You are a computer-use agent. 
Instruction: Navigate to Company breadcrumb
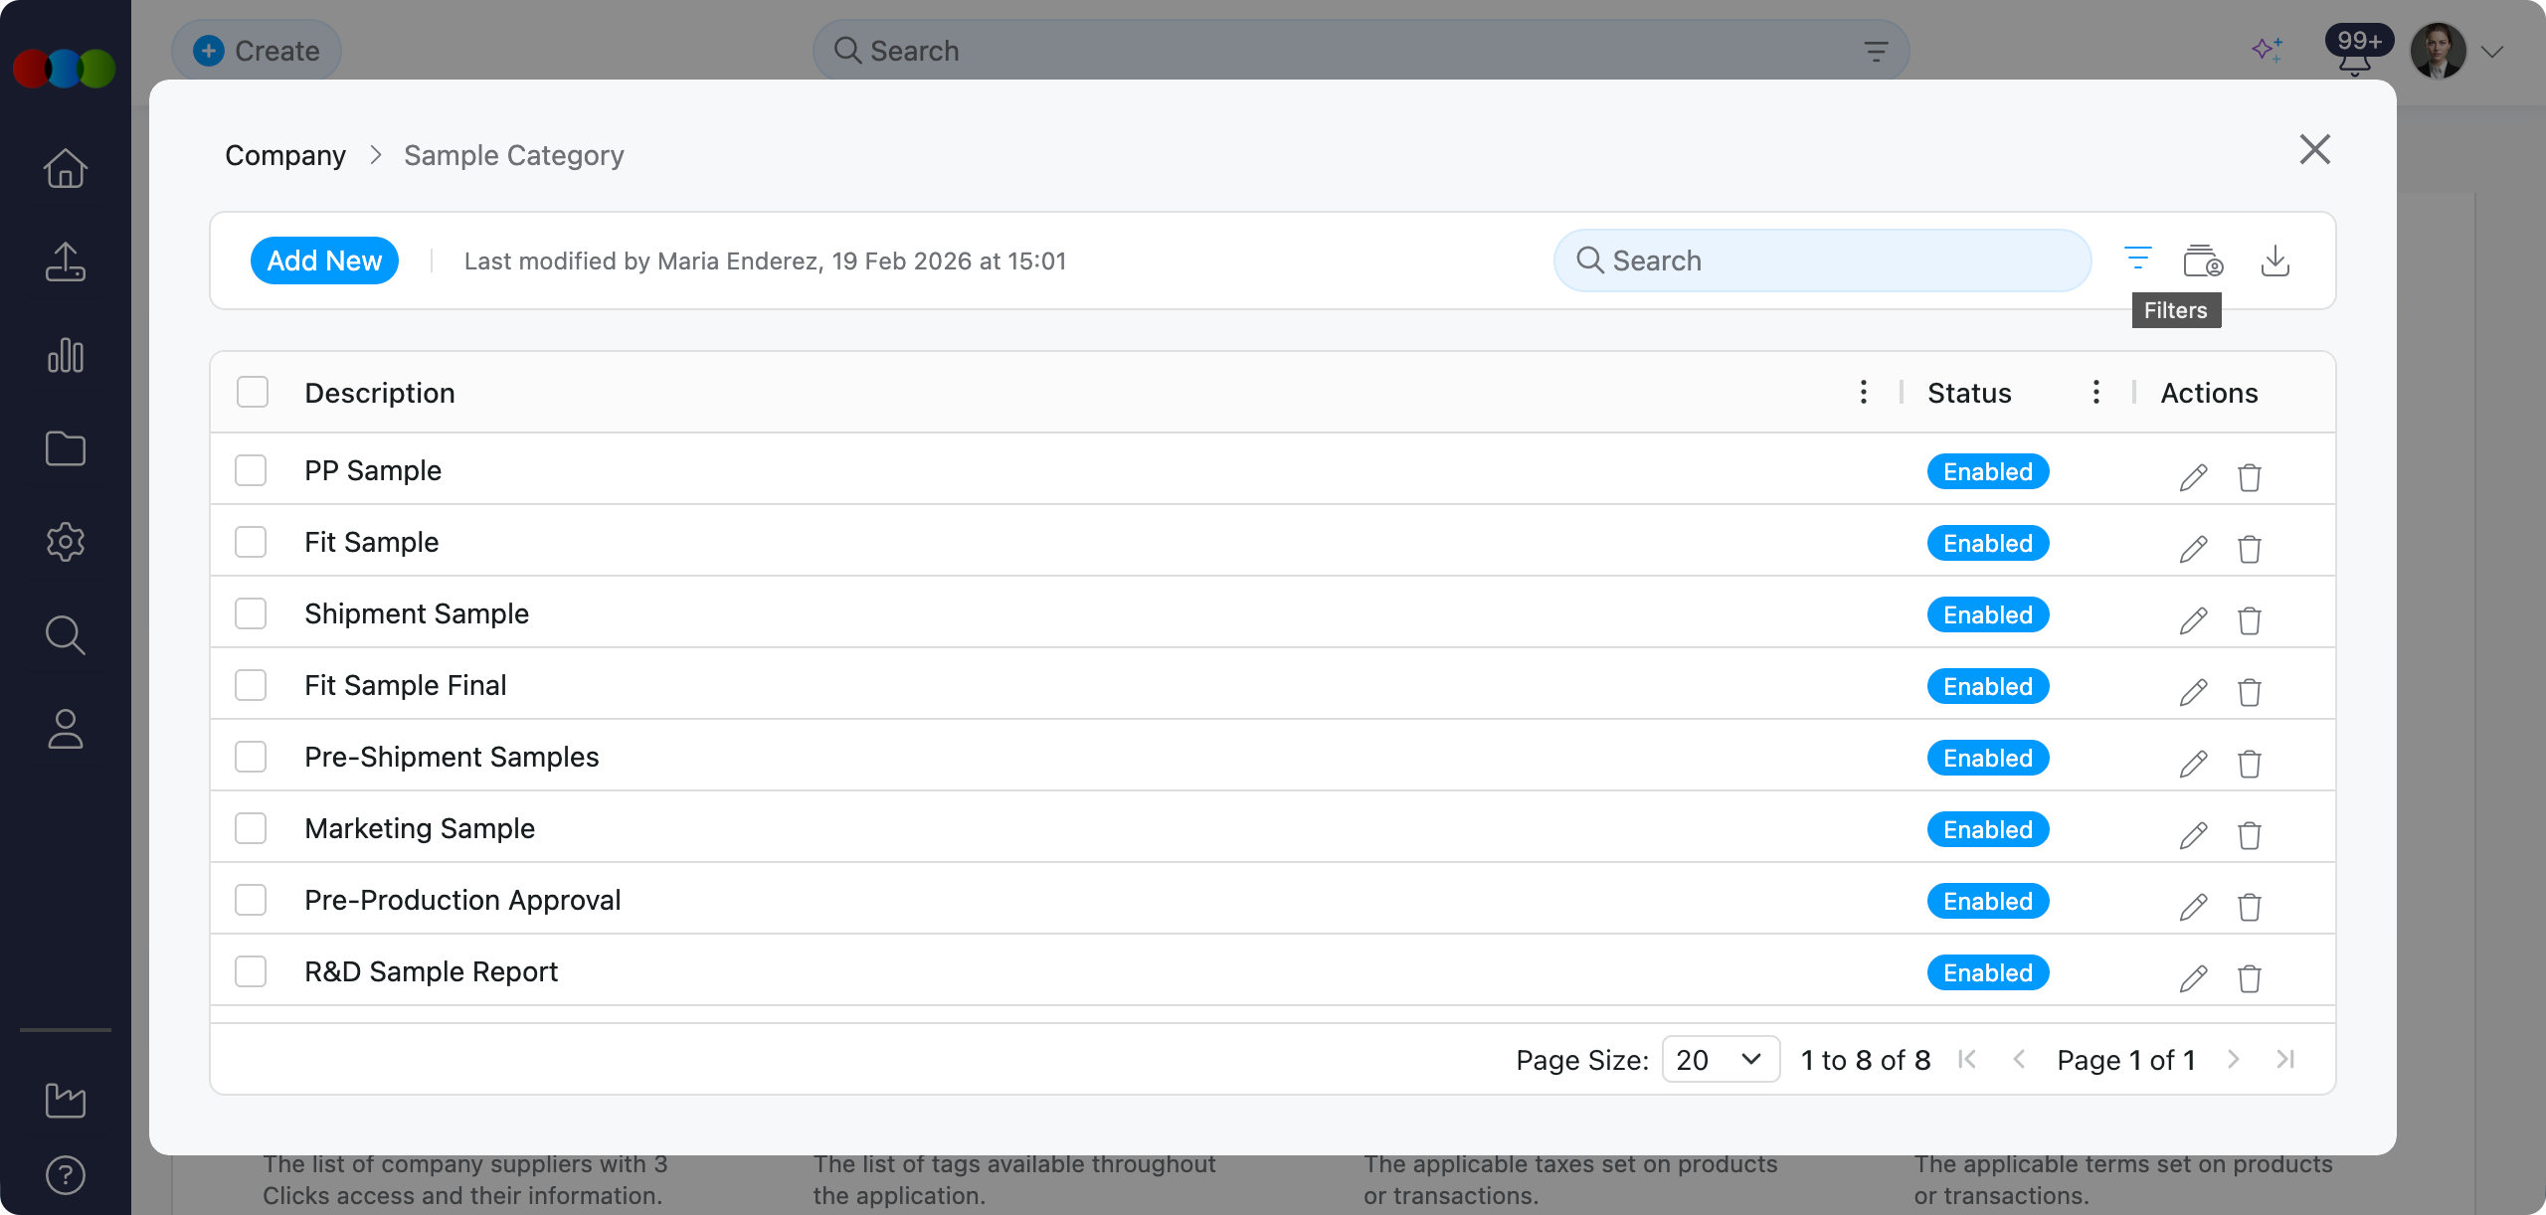(285, 155)
